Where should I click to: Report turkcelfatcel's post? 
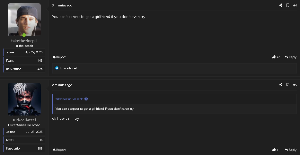59,150
